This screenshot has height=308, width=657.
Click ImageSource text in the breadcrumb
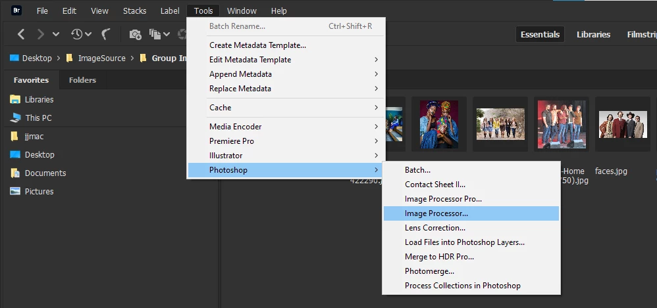tap(102, 58)
